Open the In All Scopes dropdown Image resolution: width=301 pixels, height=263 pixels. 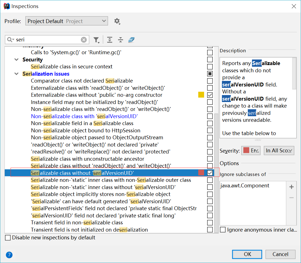pos(279,151)
